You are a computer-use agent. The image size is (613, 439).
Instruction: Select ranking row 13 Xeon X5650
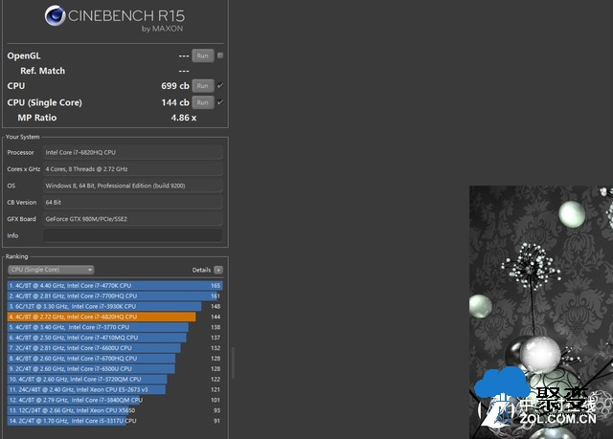(115, 410)
